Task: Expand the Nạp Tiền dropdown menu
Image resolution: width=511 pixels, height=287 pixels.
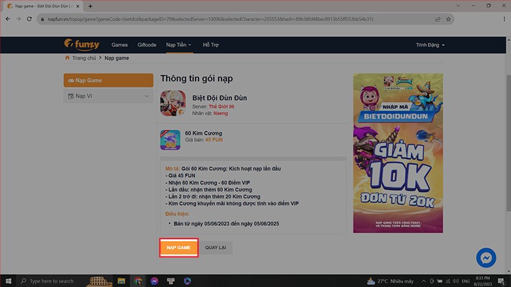Action: [x=179, y=45]
